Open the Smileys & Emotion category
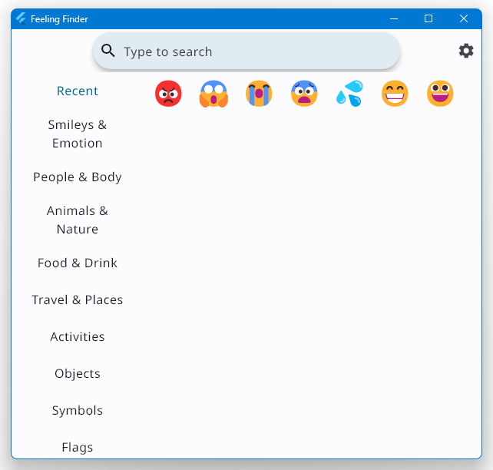Image resolution: width=493 pixels, height=470 pixels. click(x=78, y=134)
